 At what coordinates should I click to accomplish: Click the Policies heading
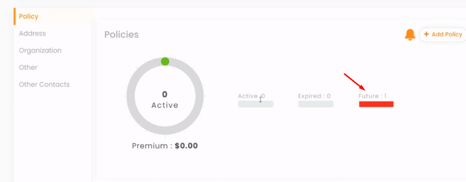click(122, 35)
